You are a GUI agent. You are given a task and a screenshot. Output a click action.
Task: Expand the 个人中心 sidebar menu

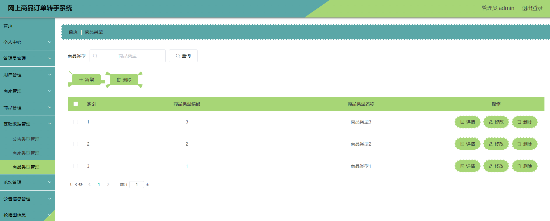point(27,42)
